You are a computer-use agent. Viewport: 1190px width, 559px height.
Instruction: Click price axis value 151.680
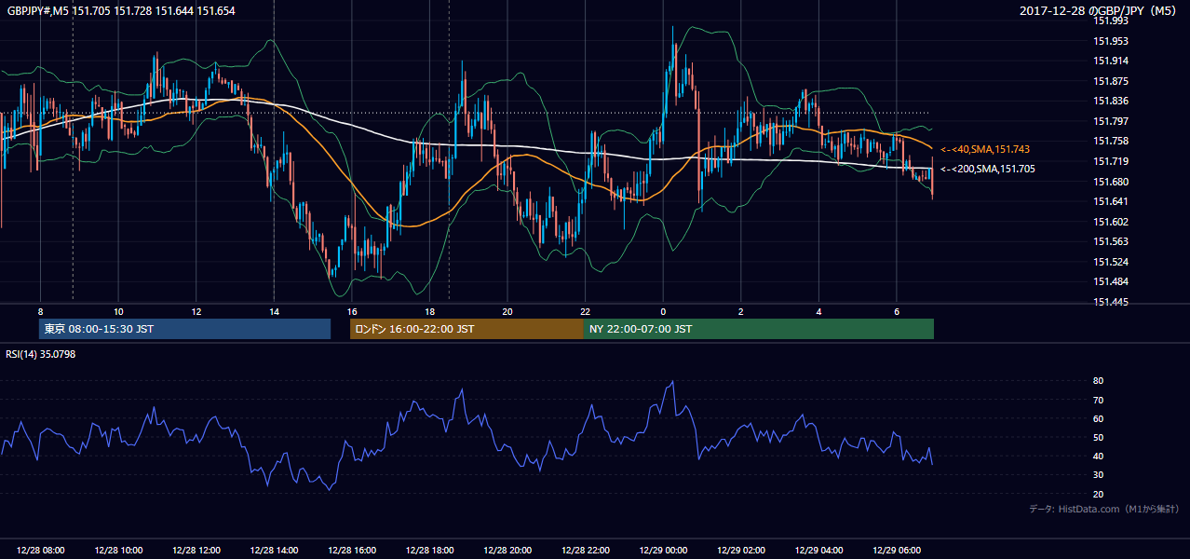(x=1111, y=182)
